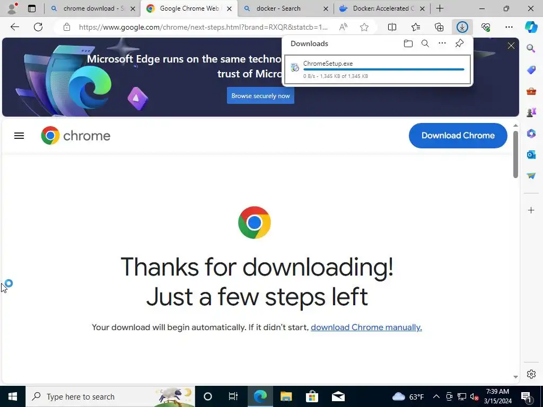
Task: Open the Favorites list icon
Action: click(x=416, y=27)
